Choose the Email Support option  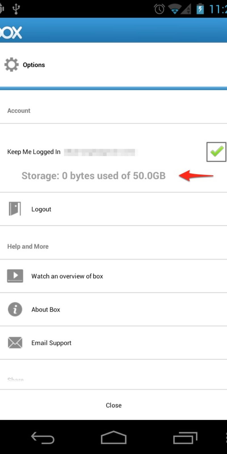click(x=51, y=343)
